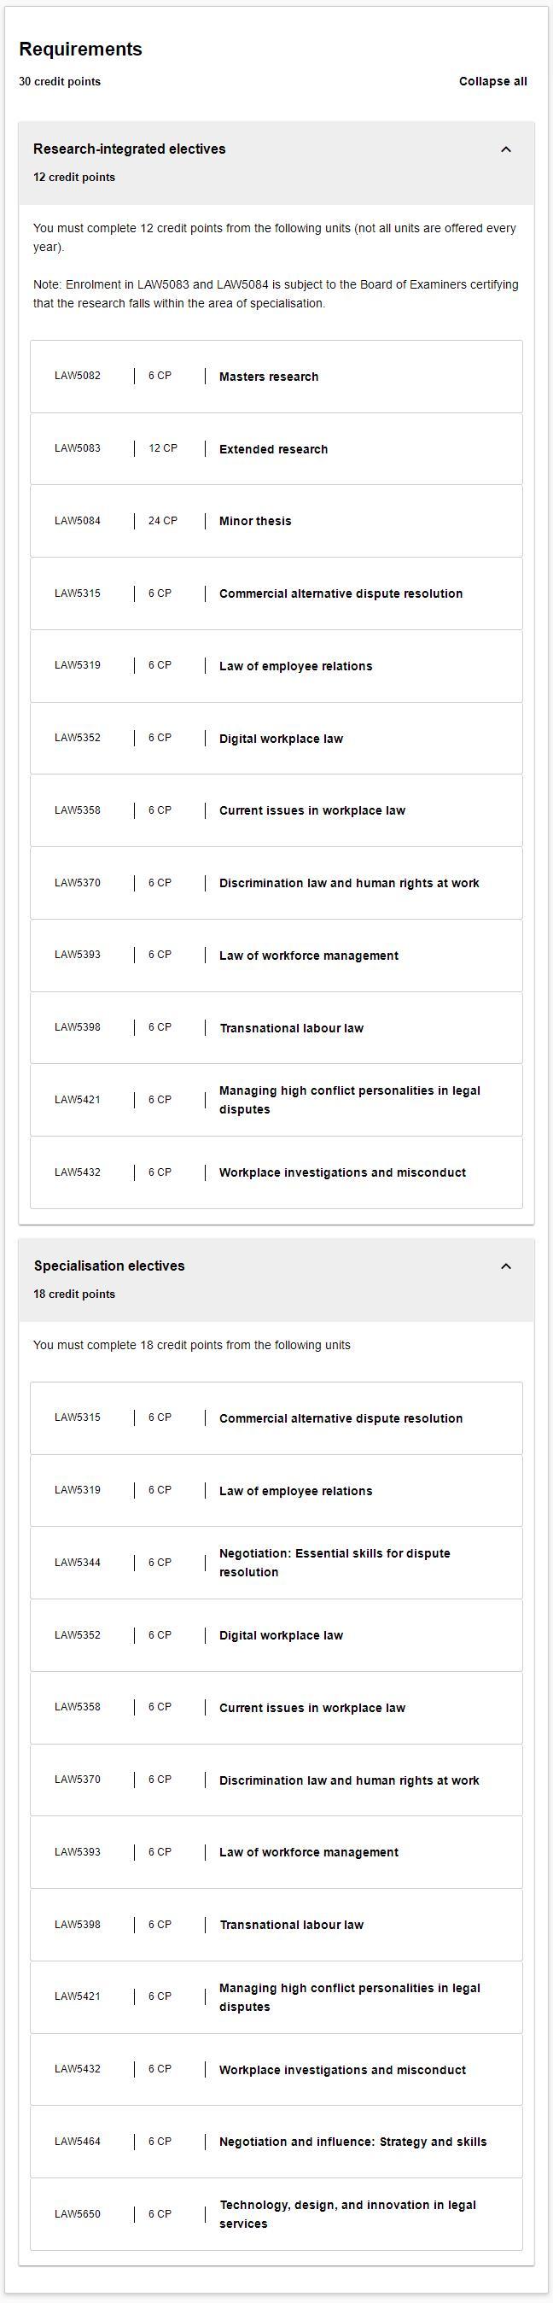Viewport: 553px width, 2303px height.
Task: Open Managing high conflict personalities in Specialisation electives
Action: [x=276, y=1997]
